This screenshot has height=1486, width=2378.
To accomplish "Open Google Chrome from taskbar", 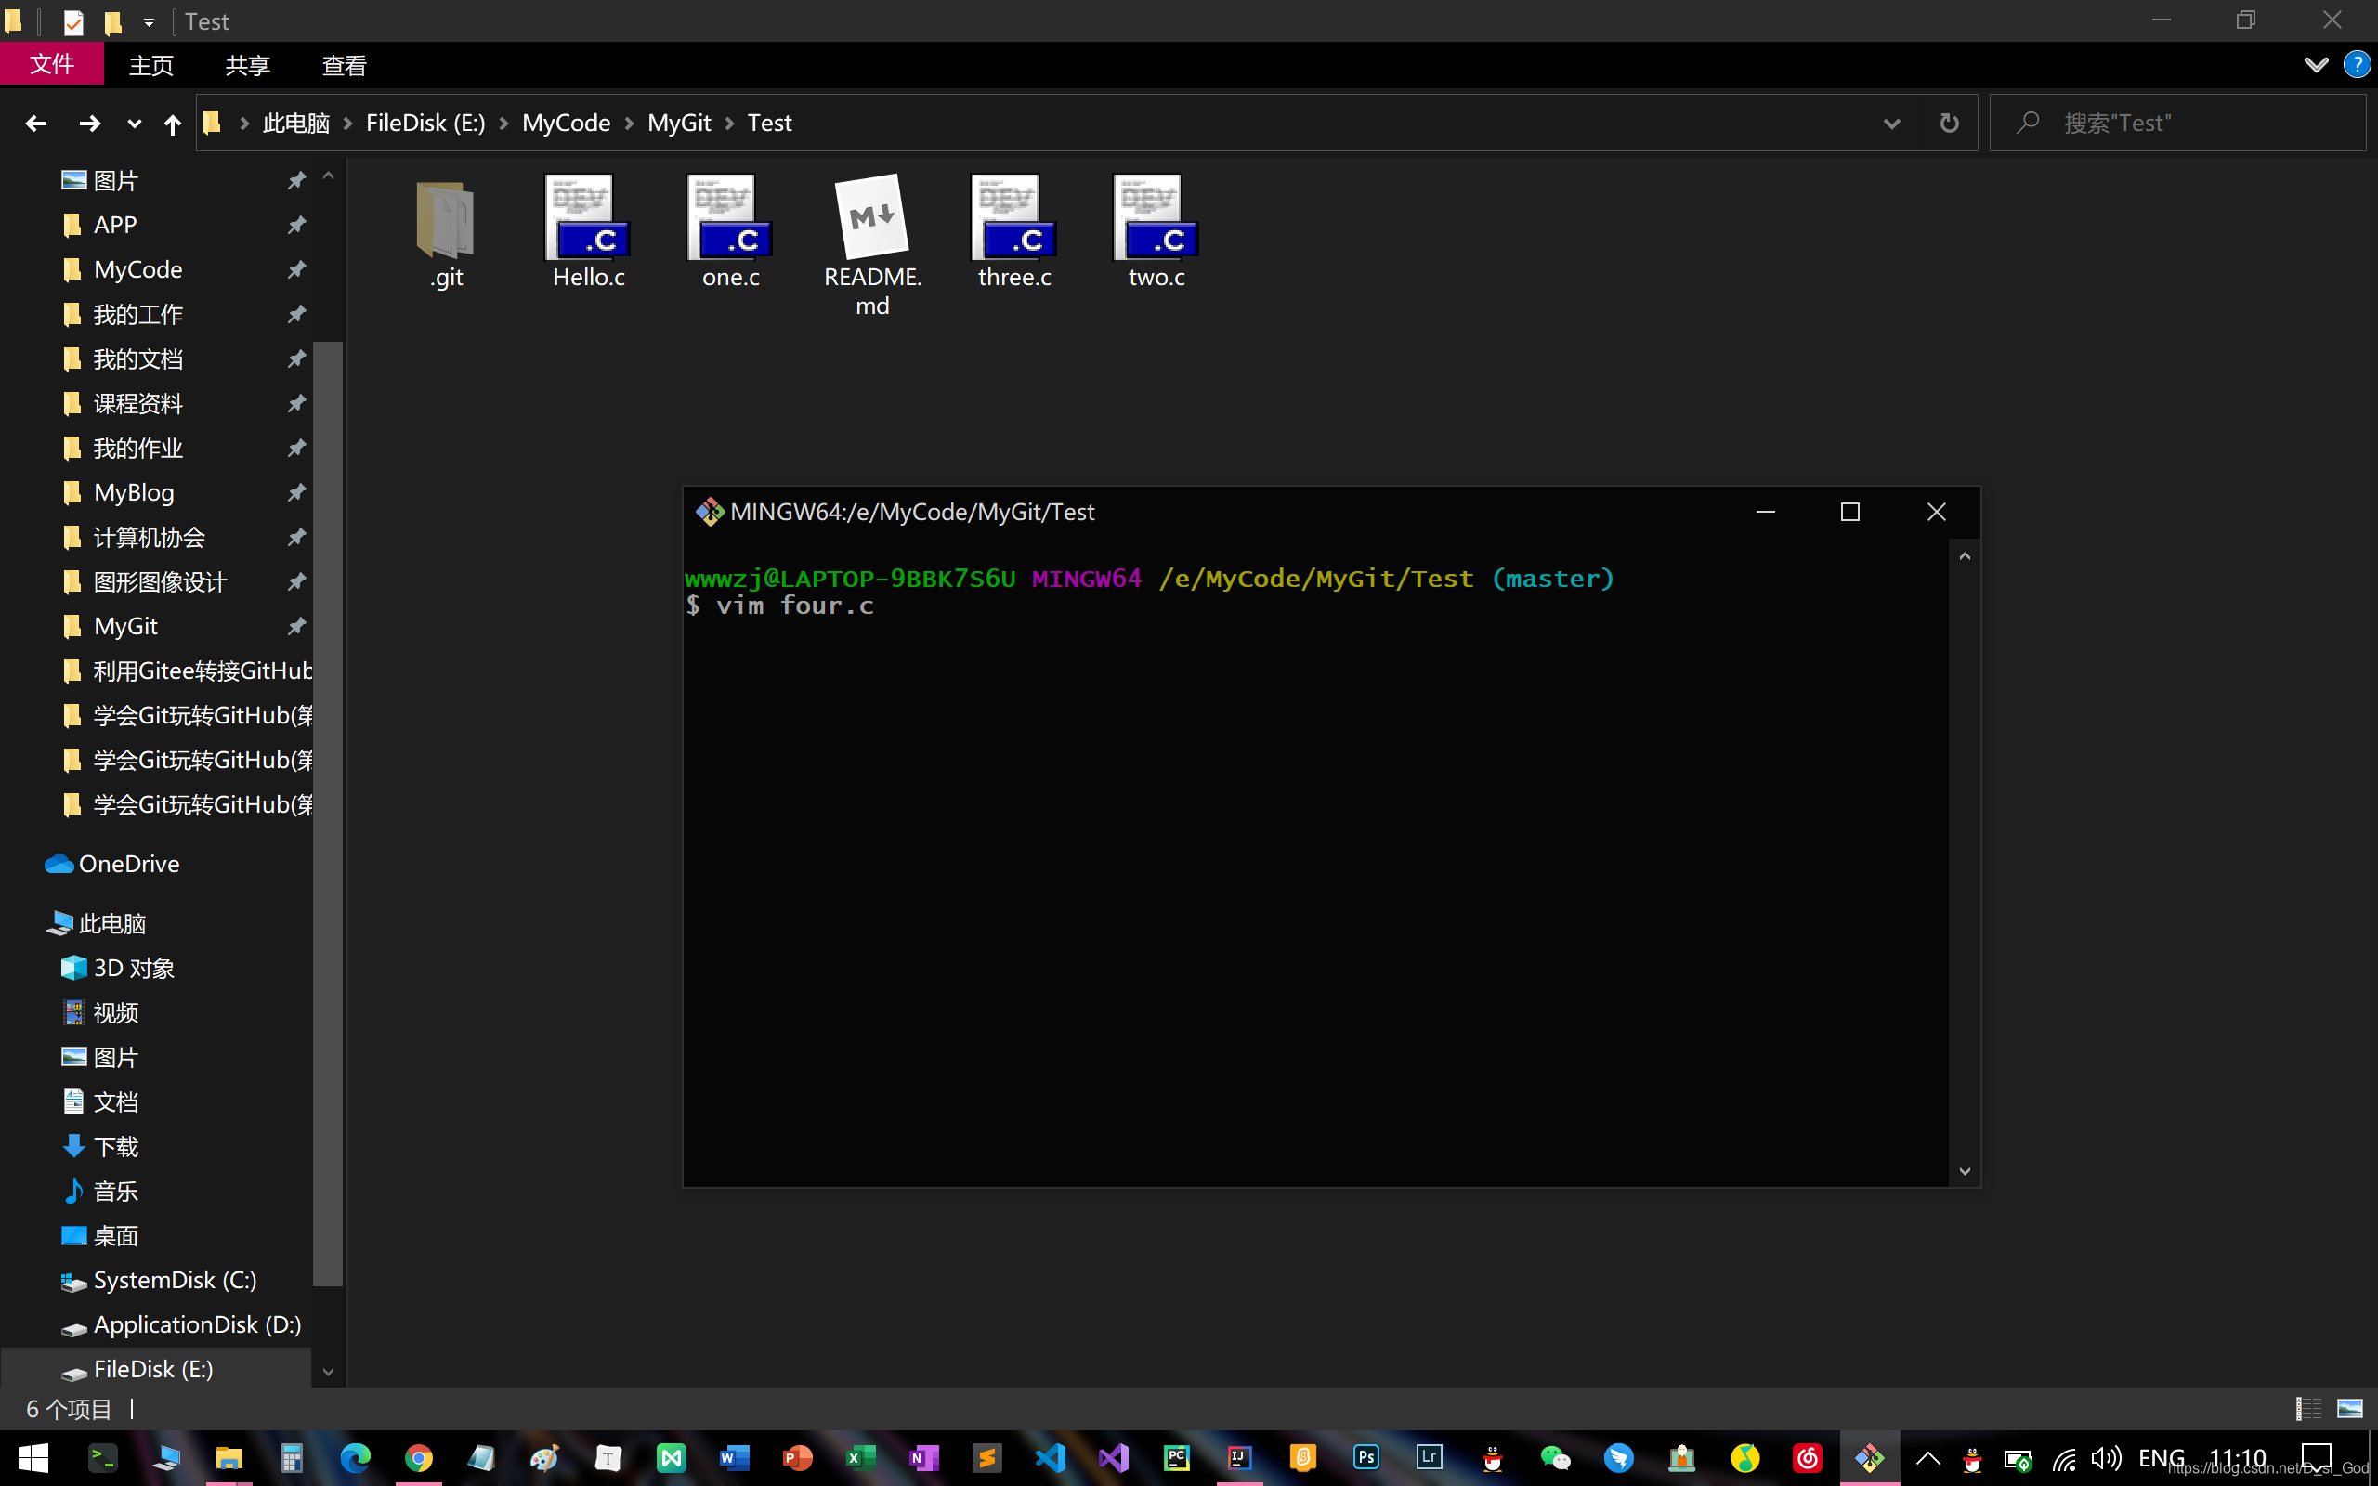I will click(419, 1457).
